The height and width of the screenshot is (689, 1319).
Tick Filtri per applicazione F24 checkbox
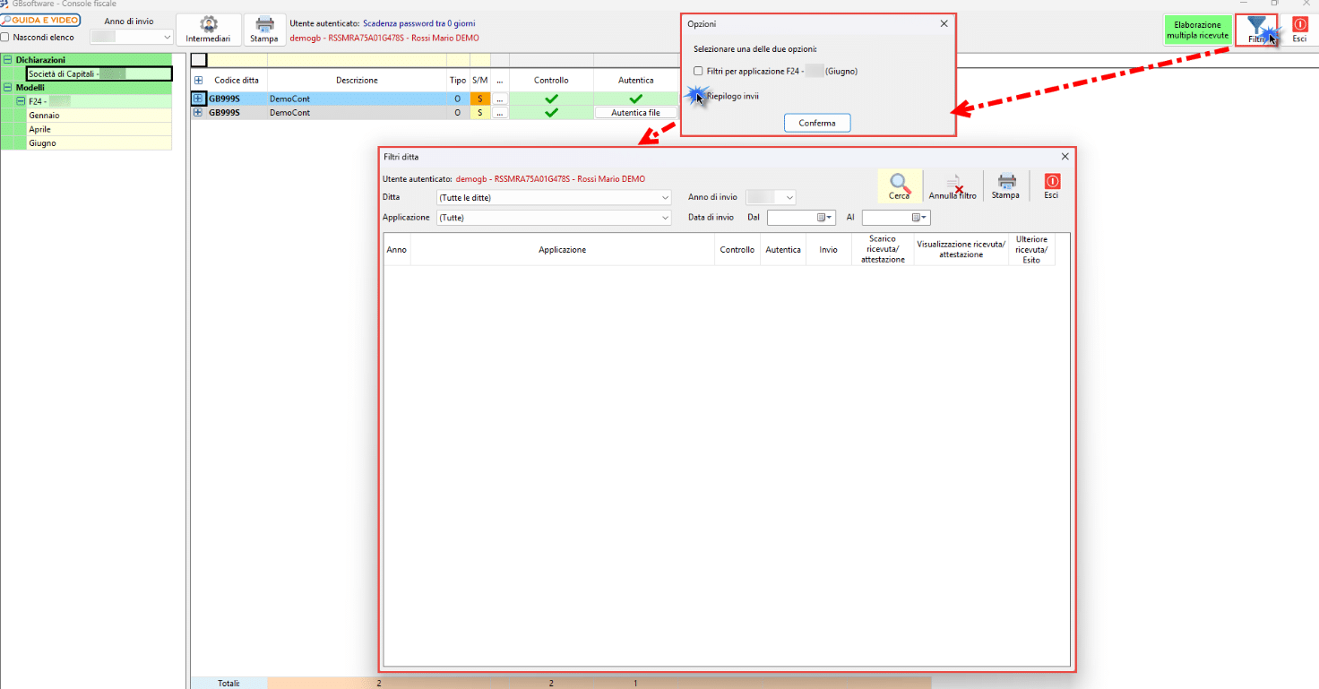click(x=699, y=71)
